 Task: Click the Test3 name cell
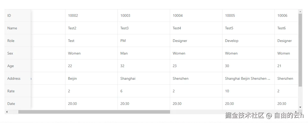point(143,28)
